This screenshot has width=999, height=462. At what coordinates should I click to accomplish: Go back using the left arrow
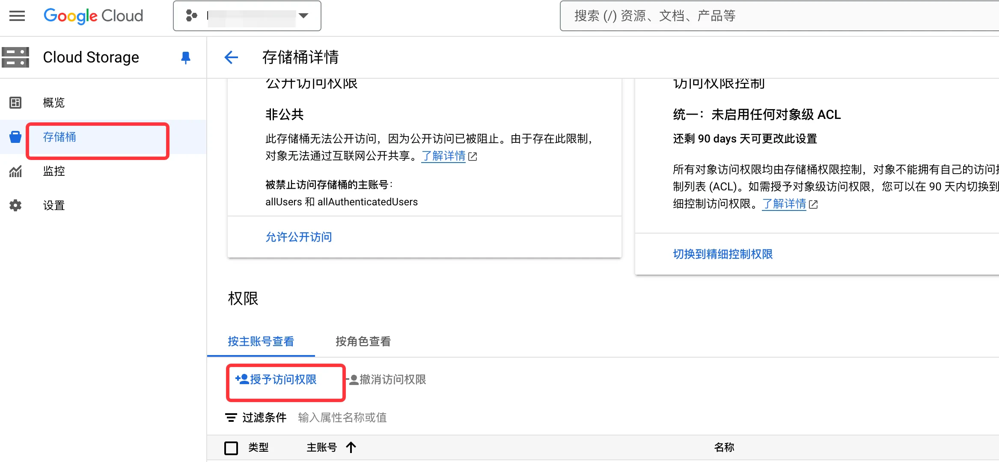point(231,57)
